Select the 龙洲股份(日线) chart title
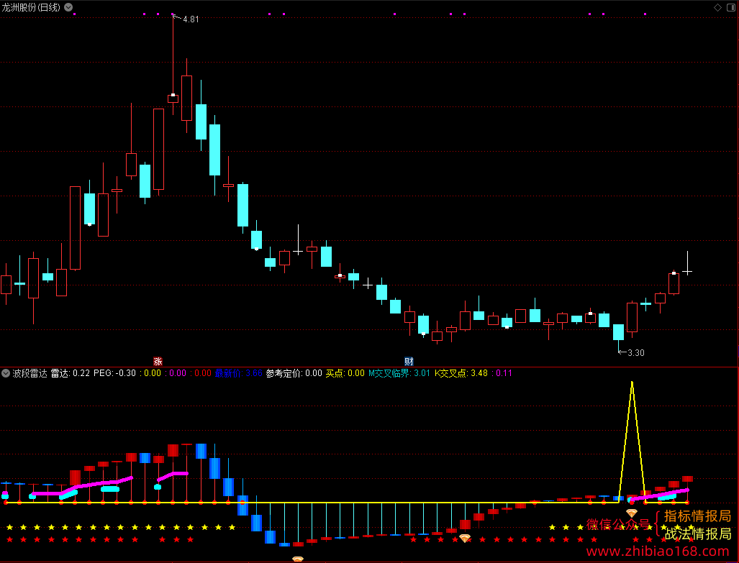The height and width of the screenshot is (563, 739). (31, 7)
